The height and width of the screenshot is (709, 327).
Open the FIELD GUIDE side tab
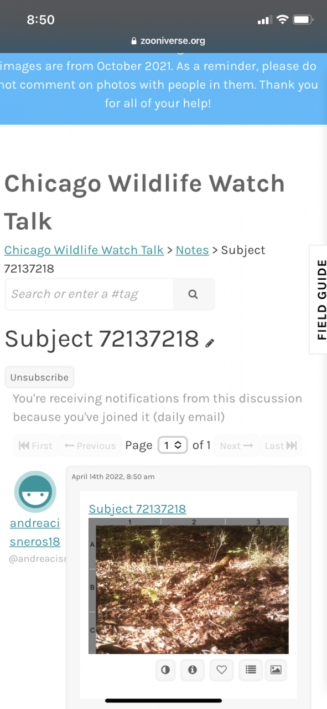pos(319,299)
